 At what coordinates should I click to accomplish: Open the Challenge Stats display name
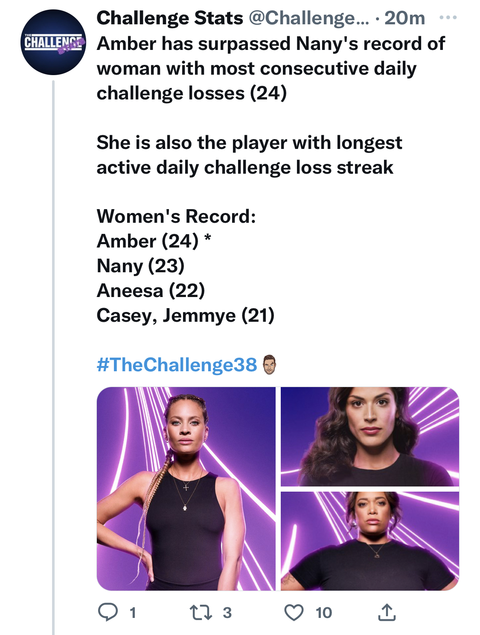point(170,18)
